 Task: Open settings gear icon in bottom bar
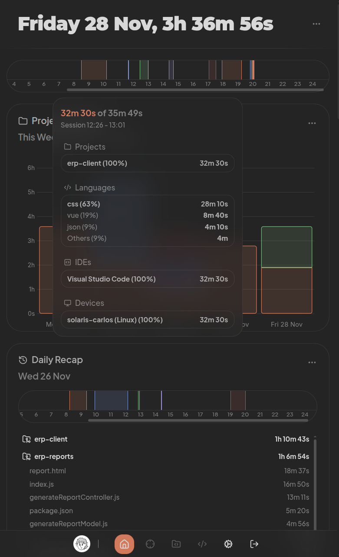click(x=228, y=544)
